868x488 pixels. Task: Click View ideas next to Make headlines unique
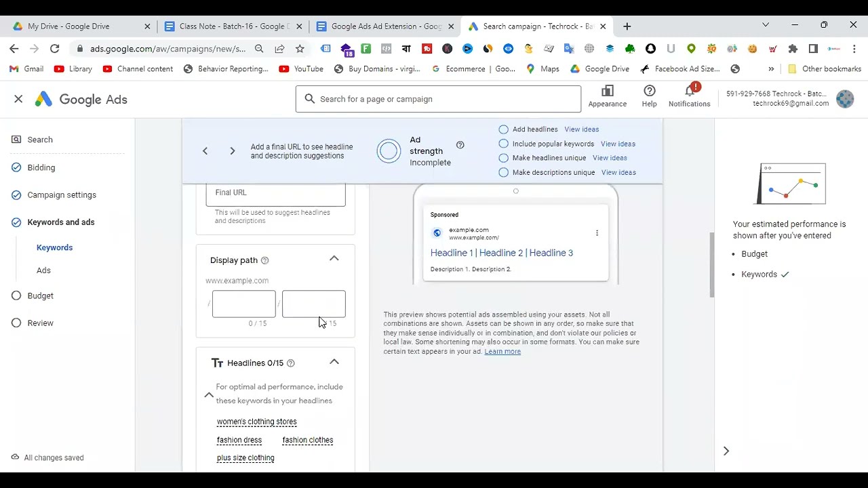[610, 158]
